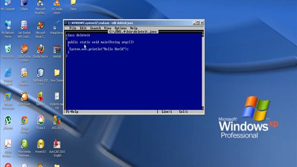Minimize the cmd.exe window

[194, 23]
